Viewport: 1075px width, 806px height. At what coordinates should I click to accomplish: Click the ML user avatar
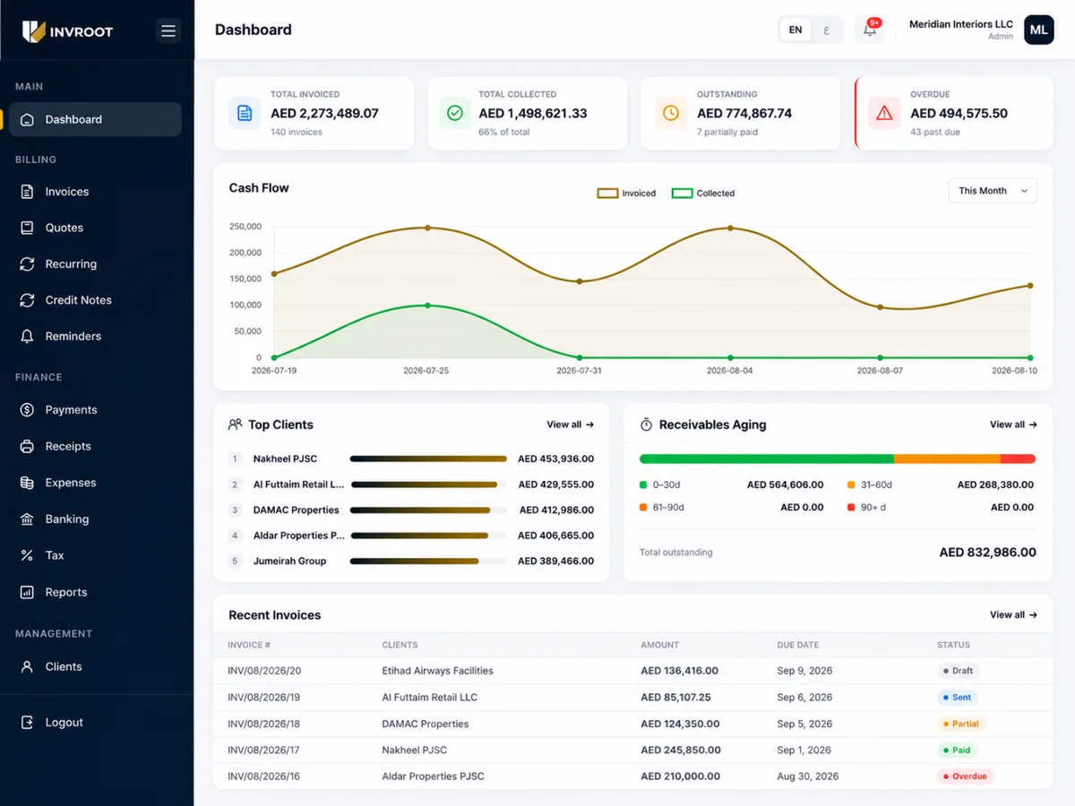coord(1039,30)
